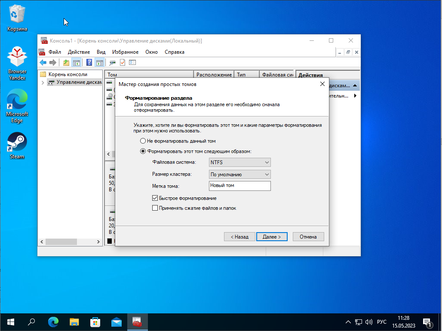Viewport: 442px width, 331px height.
Task: Click the Далее button in wizard
Action: [x=272, y=237]
